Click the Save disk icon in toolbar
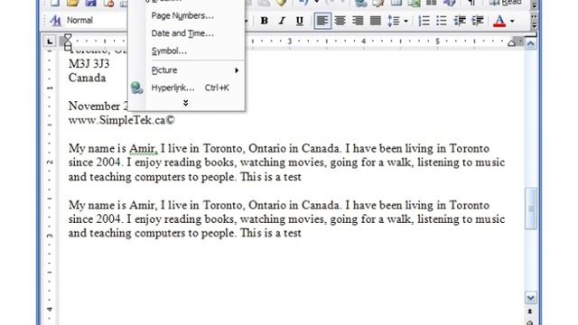The width and height of the screenshot is (578, 325). click(90, 4)
